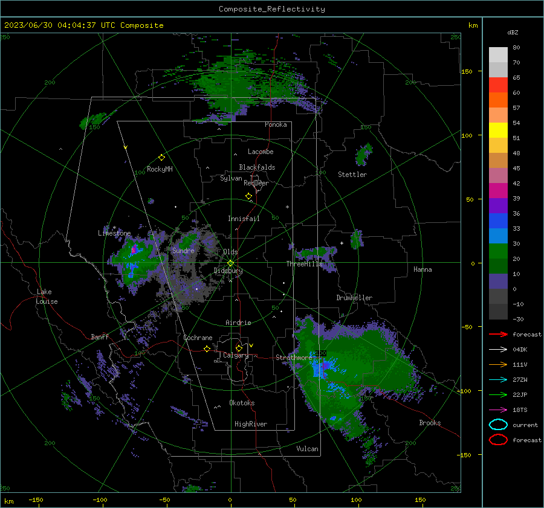Click the Okotoks label
Image resolution: width=544 pixels, height=508 pixels.
(242, 403)
